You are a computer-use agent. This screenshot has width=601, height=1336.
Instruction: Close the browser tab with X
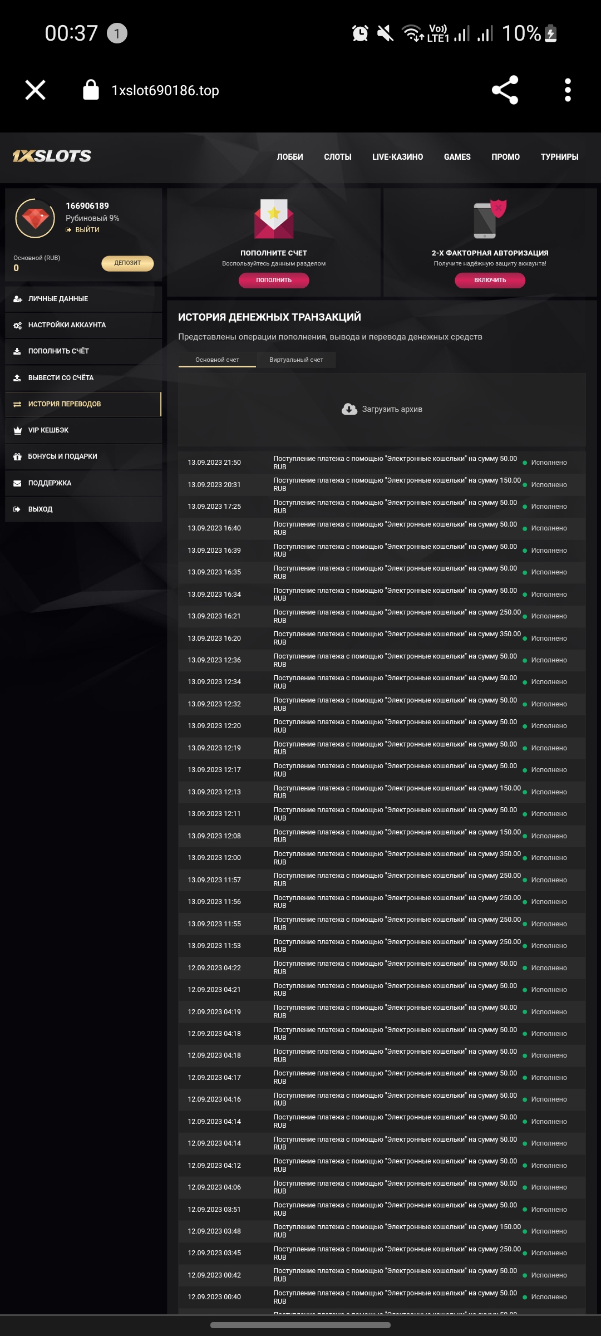(x=35, y=90)
